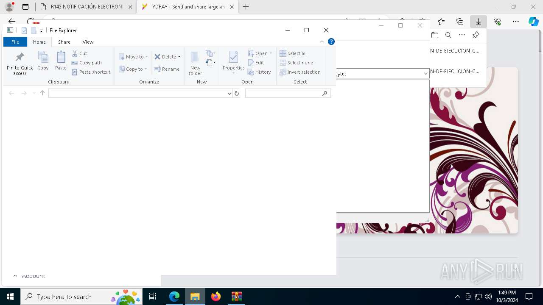Switch to the Share ribbon tab
543x305 pixels.
[x=64, y=42]
